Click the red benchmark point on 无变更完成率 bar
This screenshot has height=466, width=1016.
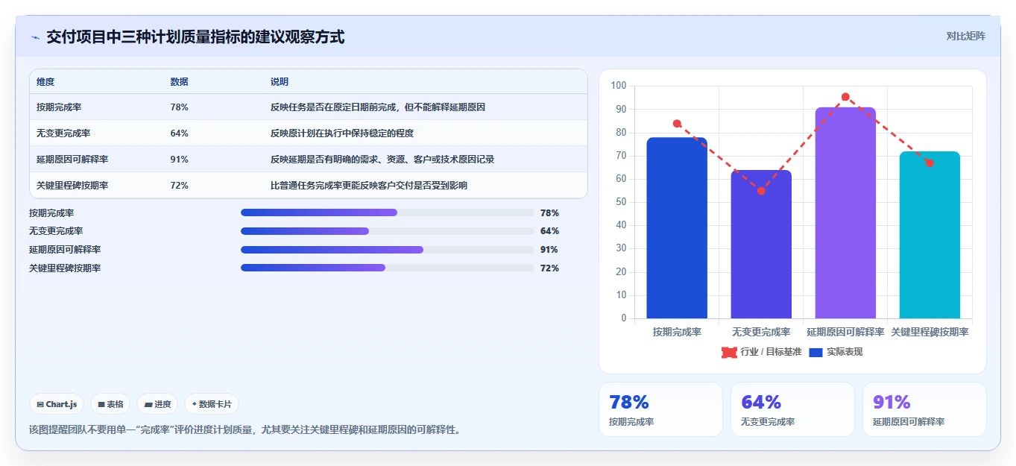tap(761, 191)
